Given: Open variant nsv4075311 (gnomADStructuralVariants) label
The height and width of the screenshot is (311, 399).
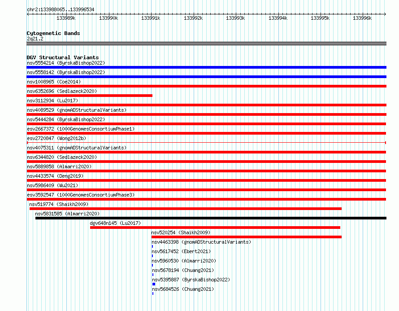Looking at the screenshot, I should point(77,148).
